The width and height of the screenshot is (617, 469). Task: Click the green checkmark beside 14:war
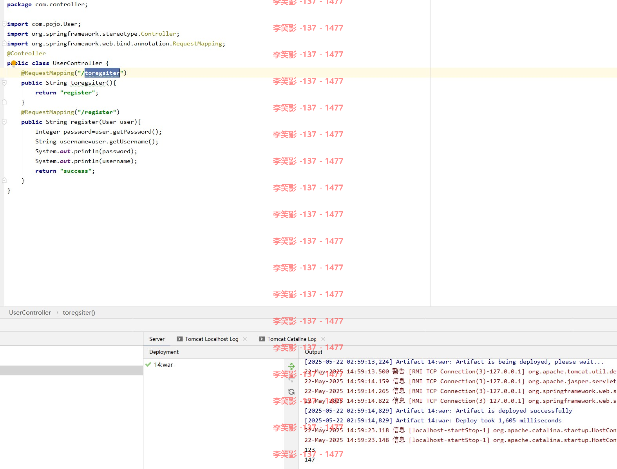148,364
